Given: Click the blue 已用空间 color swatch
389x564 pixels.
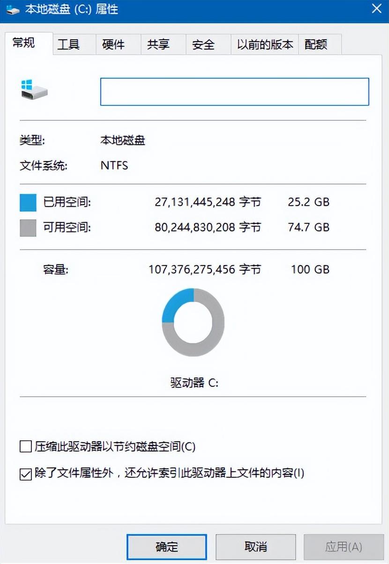Looking at the screenshot, I should click(x=28, y=203).
